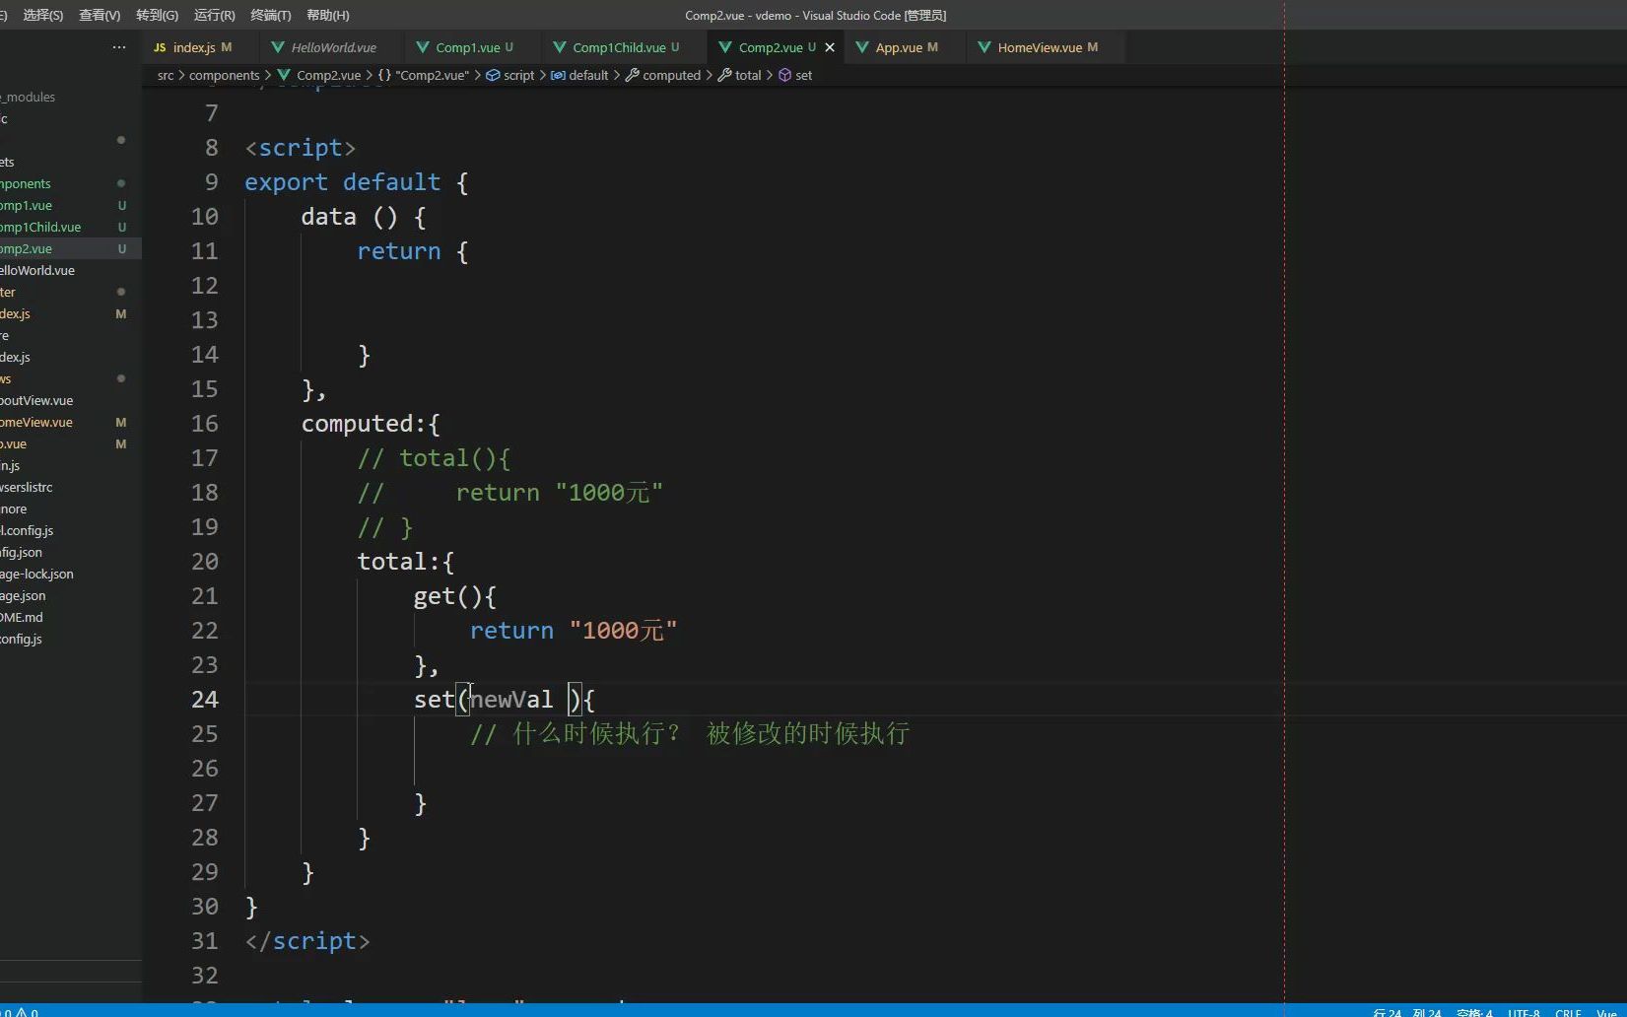Click line number 16 in the gutter
Viewport: 1627px width, 1017px height.
click(x=204, y=424)
